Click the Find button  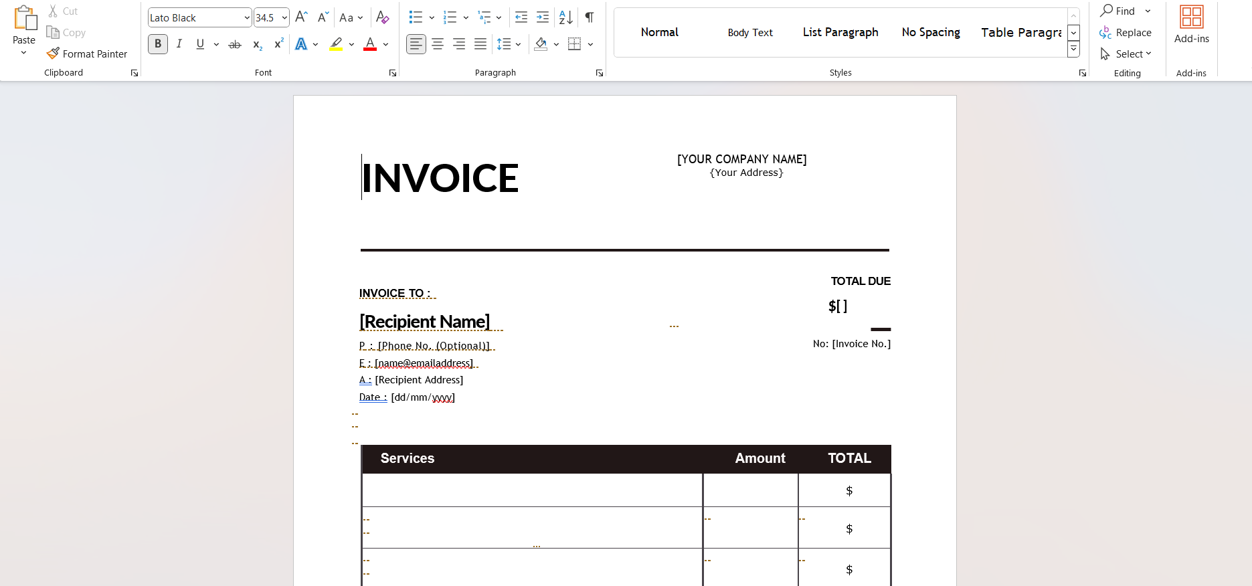(x=1118, y=11)
